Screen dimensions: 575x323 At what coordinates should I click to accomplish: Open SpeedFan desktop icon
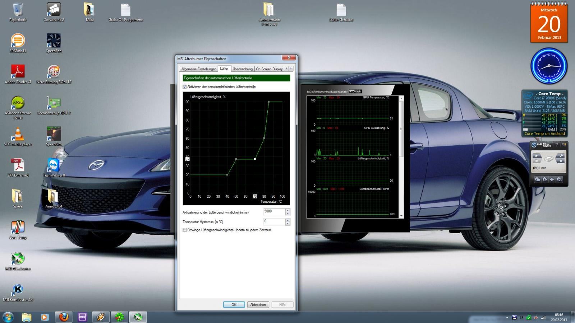pos(54,41)
